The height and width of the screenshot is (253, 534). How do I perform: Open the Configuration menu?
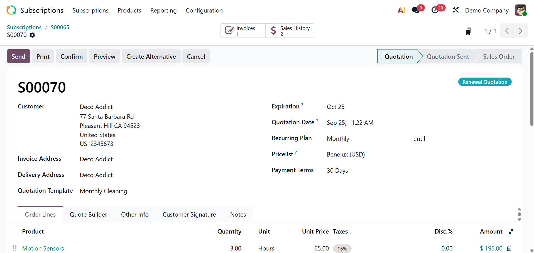click(x=204, y=11)
